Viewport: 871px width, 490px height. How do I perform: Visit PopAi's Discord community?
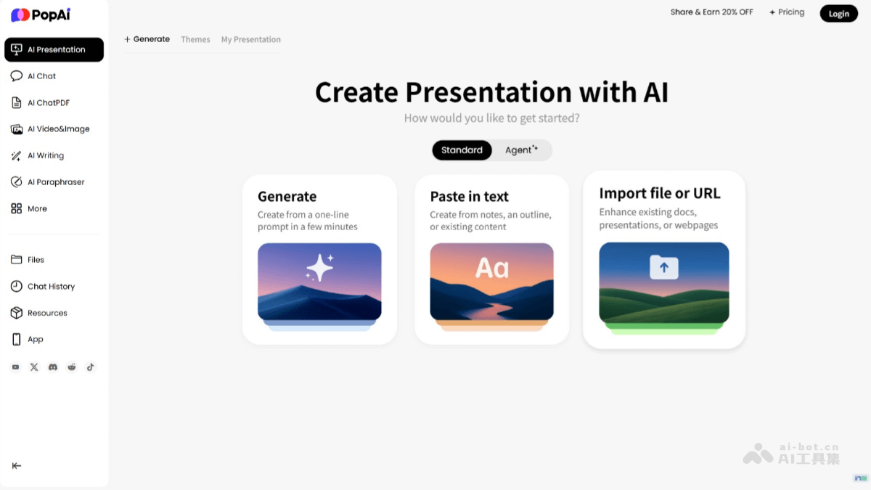(52, 367)
